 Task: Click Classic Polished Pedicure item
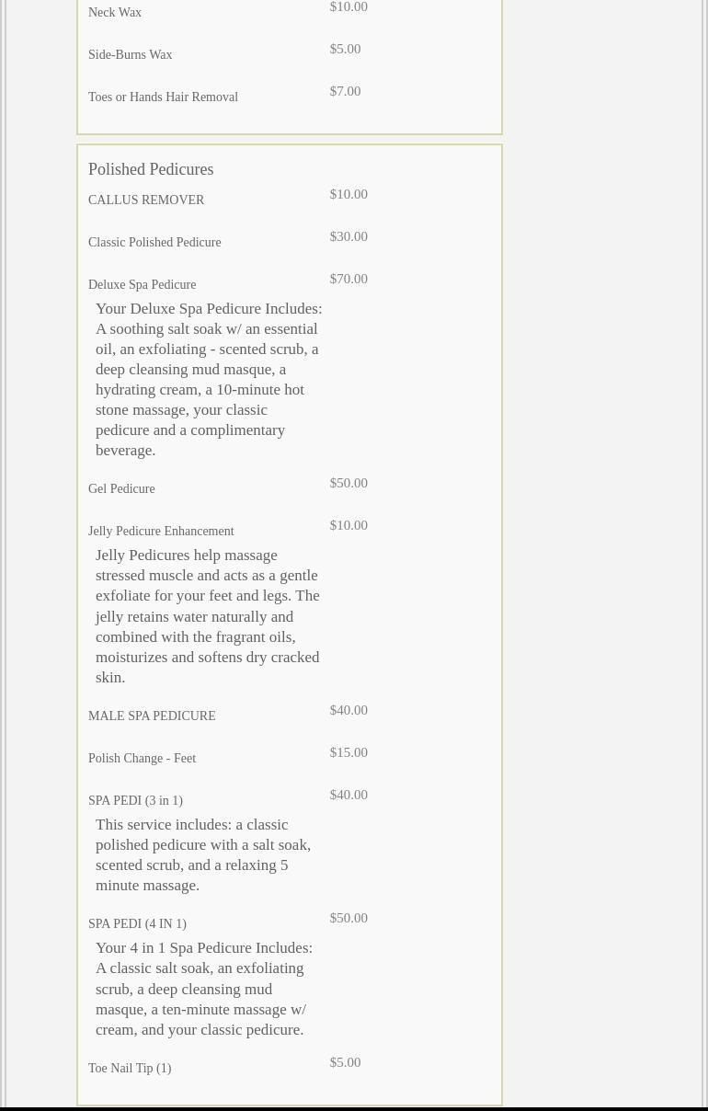[154, 243]
